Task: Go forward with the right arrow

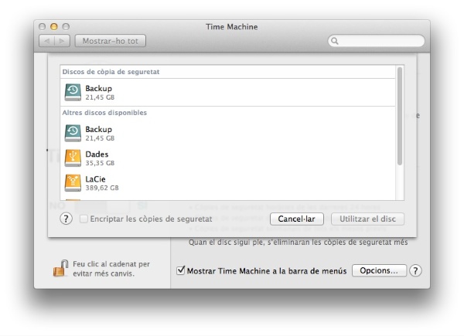Action: (x=62, y=41)
